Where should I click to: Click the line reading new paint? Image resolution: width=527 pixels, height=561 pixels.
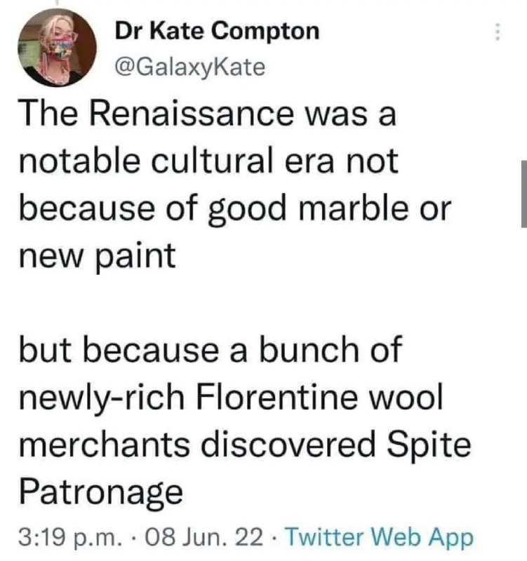click(x=97, y=256)
